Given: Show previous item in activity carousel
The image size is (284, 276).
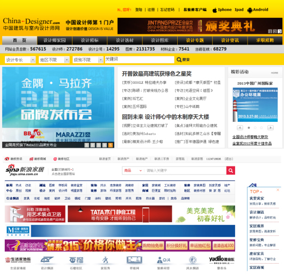Looking at the screenshot, I should 240,128.
